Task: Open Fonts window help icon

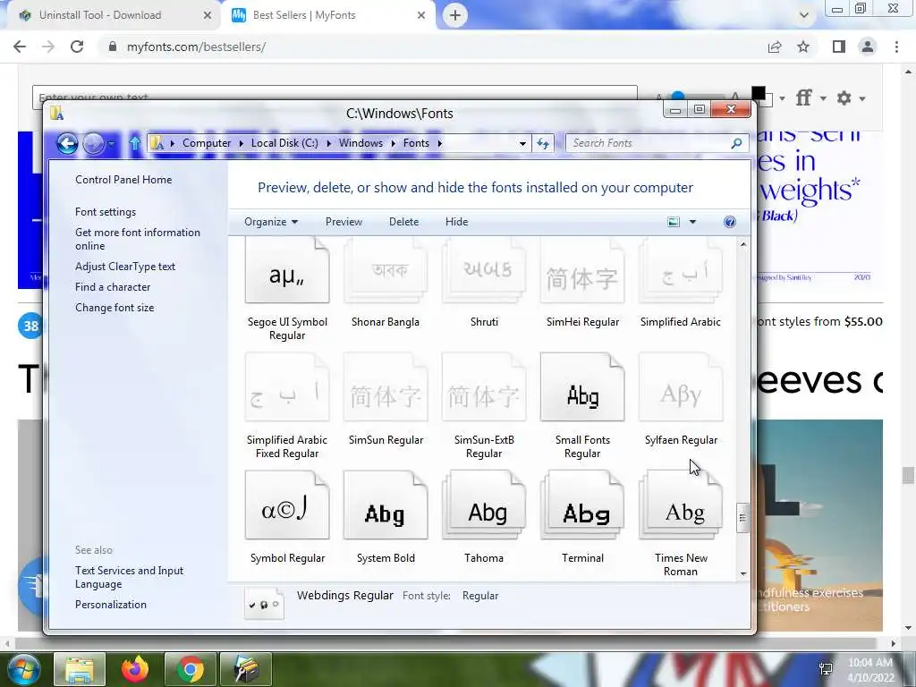Action: coord(730,222)
